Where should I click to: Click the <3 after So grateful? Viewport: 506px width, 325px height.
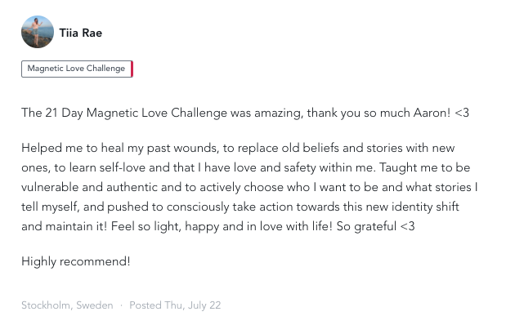(x=408, y=226)
